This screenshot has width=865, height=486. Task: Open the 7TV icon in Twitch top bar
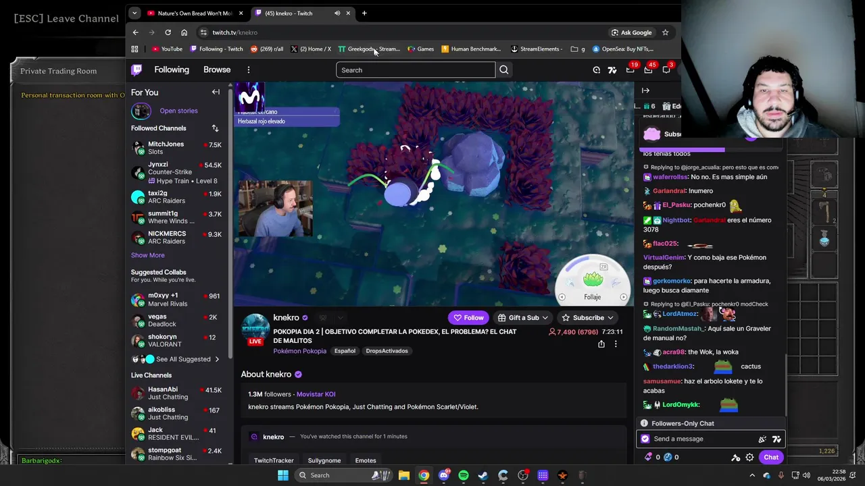tap(612, 70)
